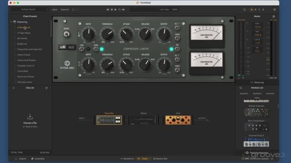
Task: Click the upper channel ATTACK knob
Action: [x=126, y=34]
